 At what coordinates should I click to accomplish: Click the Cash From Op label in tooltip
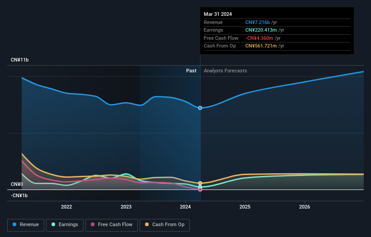tap(220, 46)
